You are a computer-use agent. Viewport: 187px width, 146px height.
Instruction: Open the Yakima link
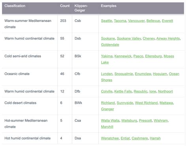(x=107, y=56)
